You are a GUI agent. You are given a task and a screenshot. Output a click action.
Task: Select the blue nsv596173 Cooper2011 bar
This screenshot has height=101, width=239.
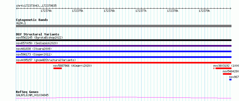124,57
